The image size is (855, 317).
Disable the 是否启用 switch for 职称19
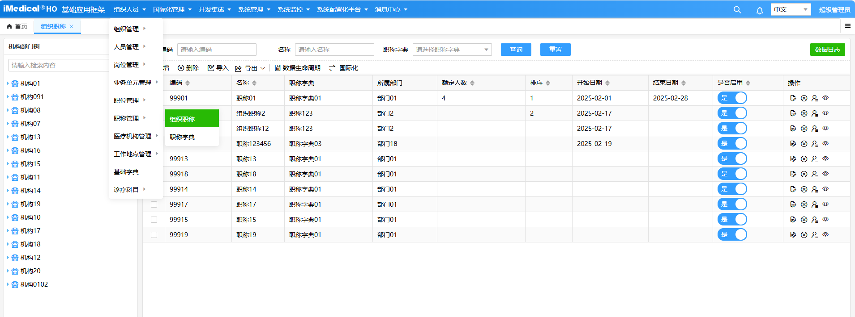732,235
